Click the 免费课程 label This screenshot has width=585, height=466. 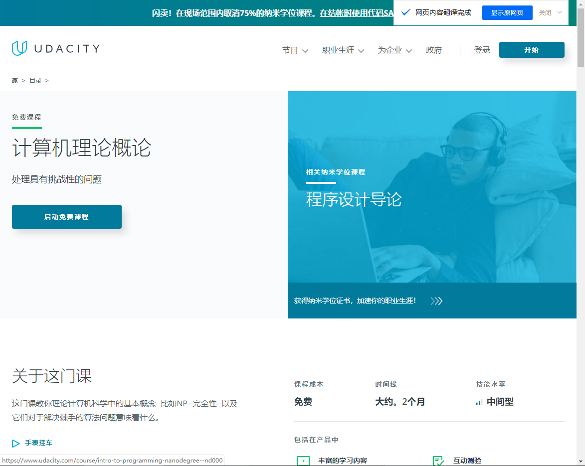[26, 117]
